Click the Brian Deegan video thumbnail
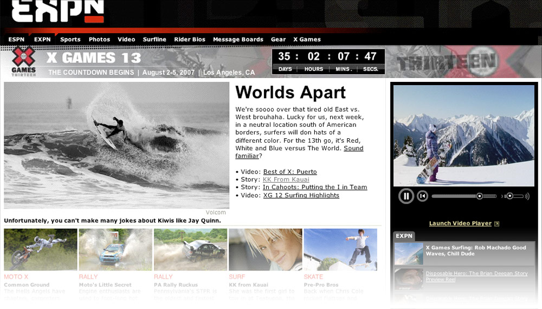Viewport: 542px width, 309px height. click(x=409, y=279)
